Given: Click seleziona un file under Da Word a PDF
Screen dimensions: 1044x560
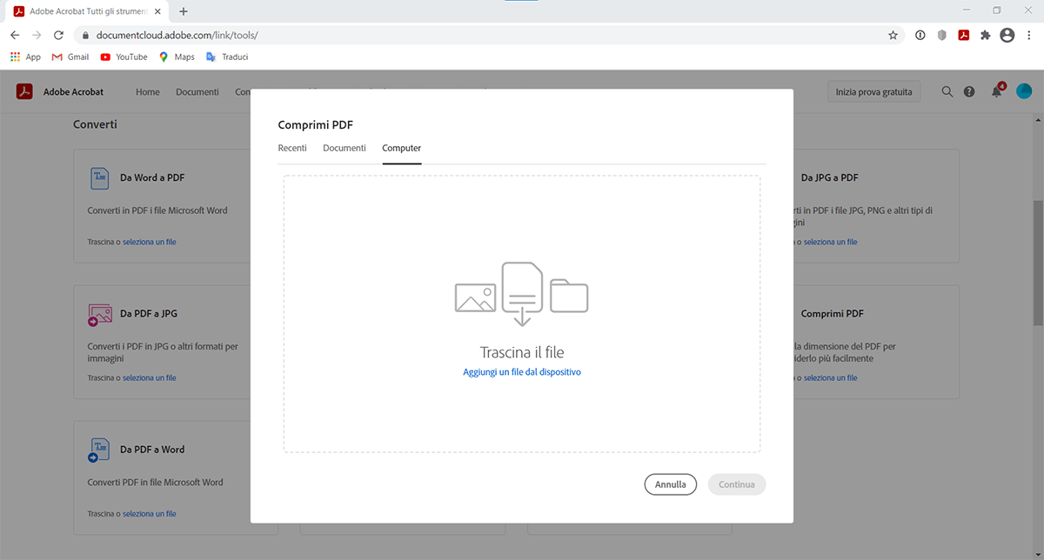Looking at the screenshot, I should point(150,242).
